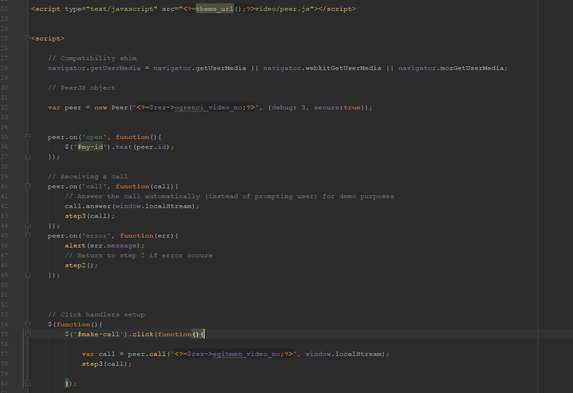Click the '#my-id' selector string
The width and height of the screenshot is (573, 393).
click(x=90, y=147)
